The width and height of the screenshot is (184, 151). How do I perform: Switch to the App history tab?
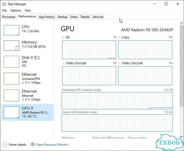pos(47,17)
